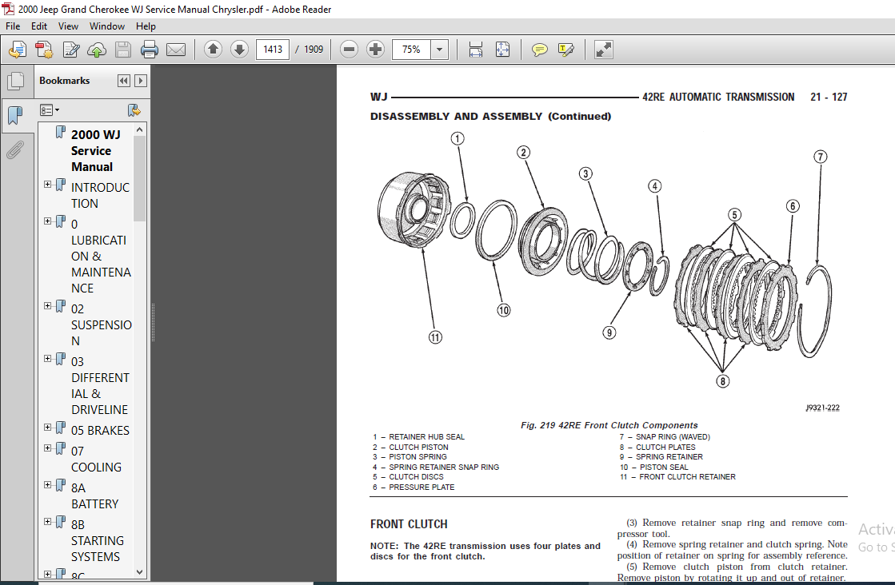895x585 pixels.
Task: Open the 05 BRAKES bookmark
Action: pos(100,431)
